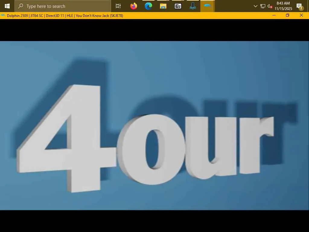Open the Action Center notifications icon
Viewport: 309px width, 232px height.
[x=300, y=7]
